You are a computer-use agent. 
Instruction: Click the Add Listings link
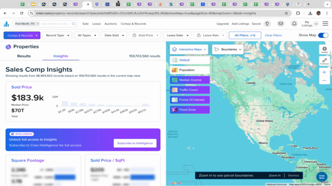(240, 24)
